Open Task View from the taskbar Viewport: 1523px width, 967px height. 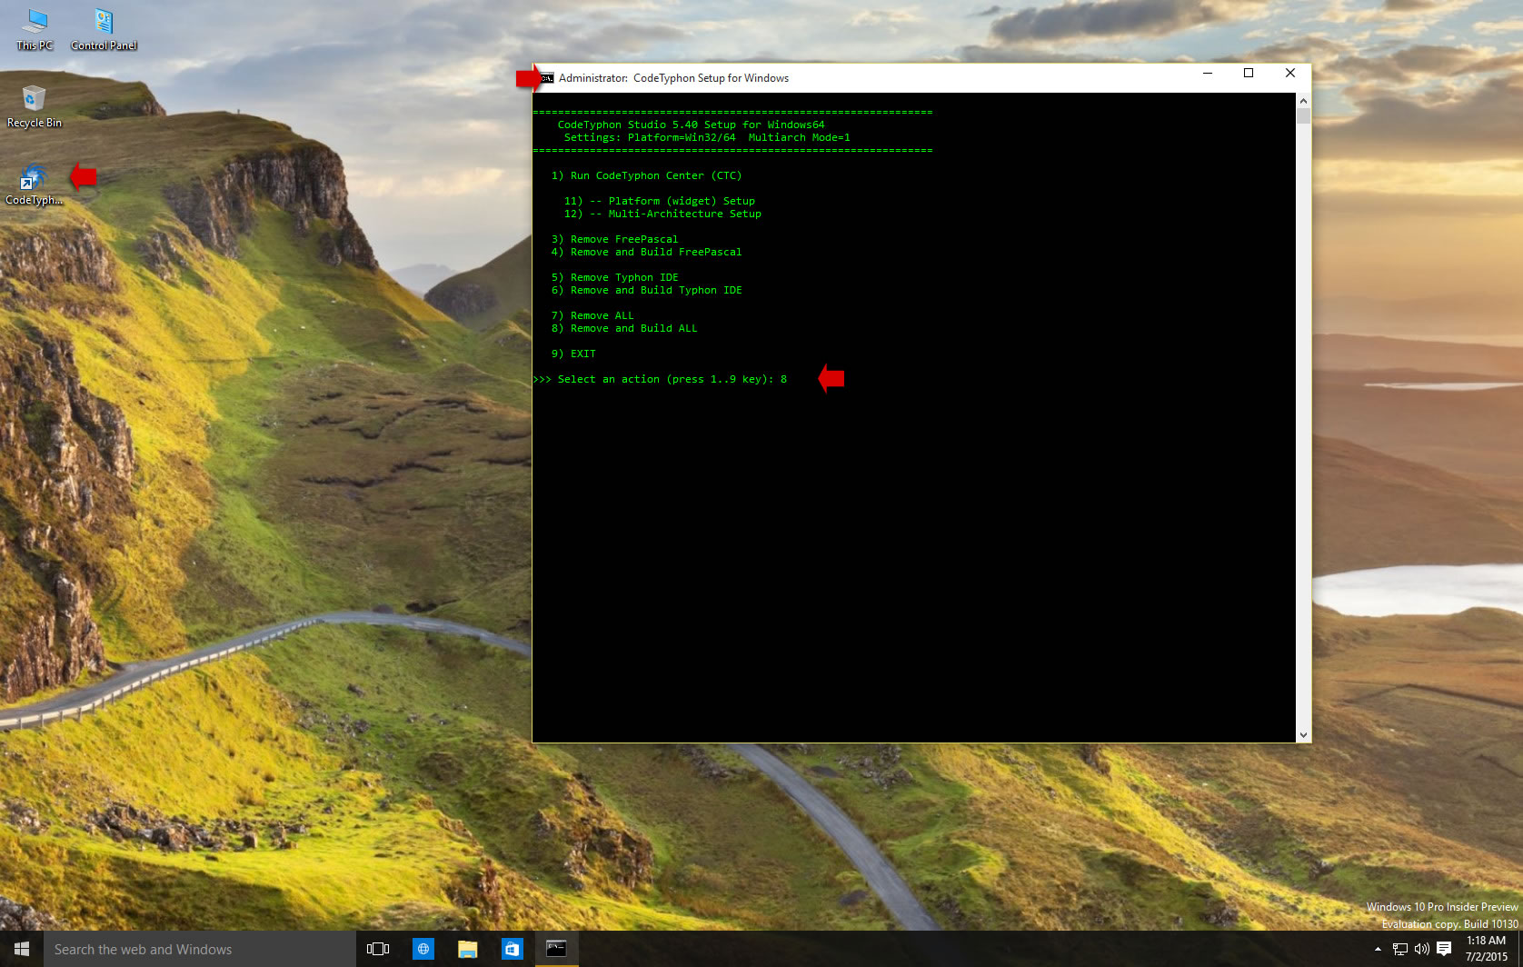[378, 949]
